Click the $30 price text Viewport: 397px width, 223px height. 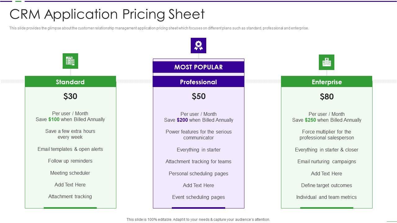(70, 96)
